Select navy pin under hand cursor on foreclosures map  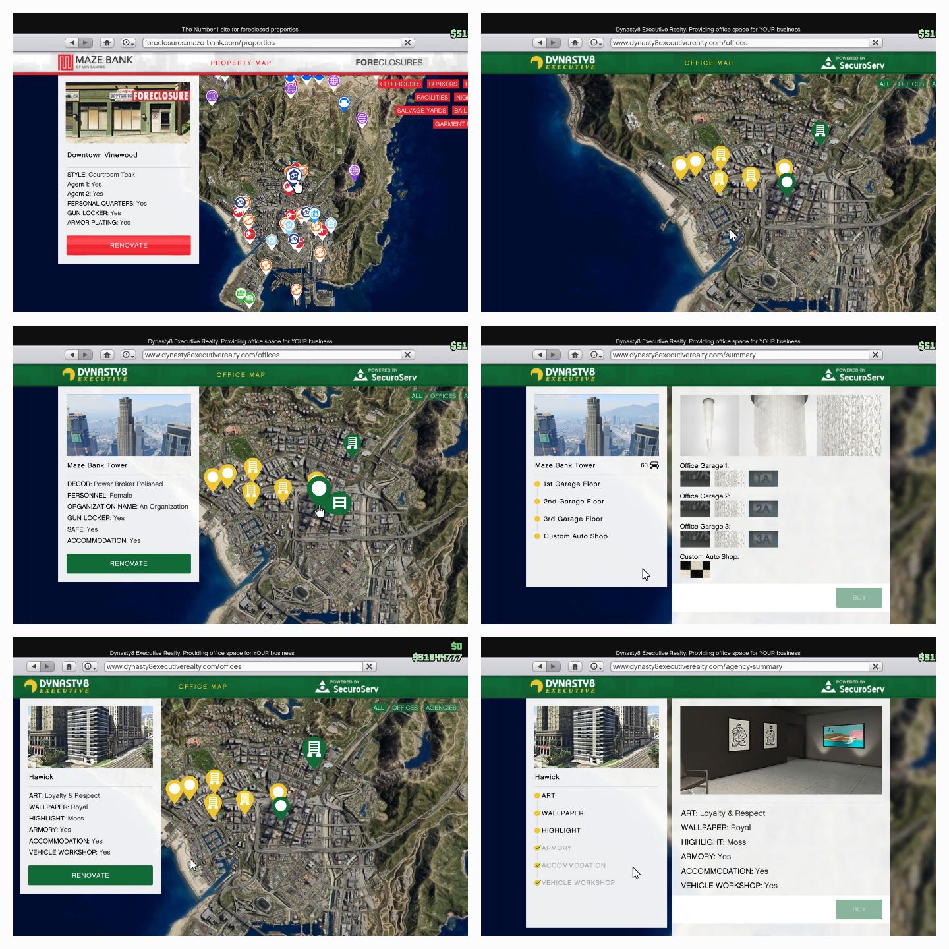click(x=293, y=176)
